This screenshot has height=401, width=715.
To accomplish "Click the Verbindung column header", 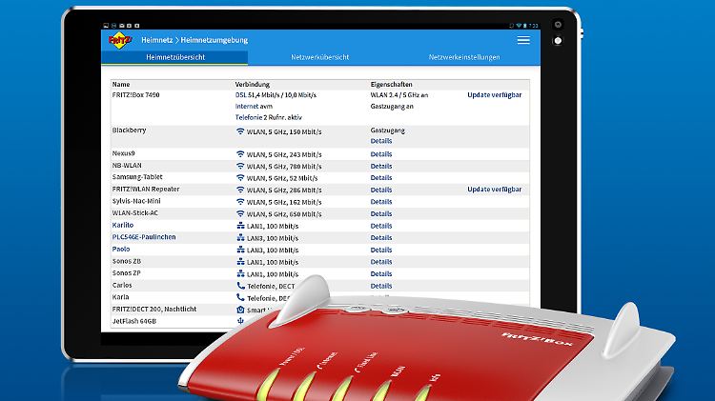I will click(x=253, y=85).
